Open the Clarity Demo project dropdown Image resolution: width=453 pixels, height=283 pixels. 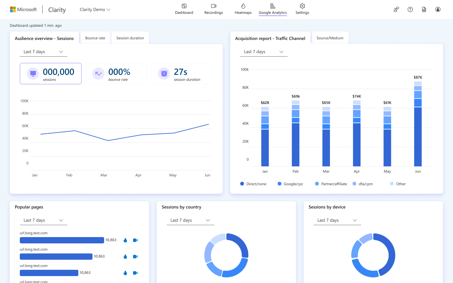95,9
